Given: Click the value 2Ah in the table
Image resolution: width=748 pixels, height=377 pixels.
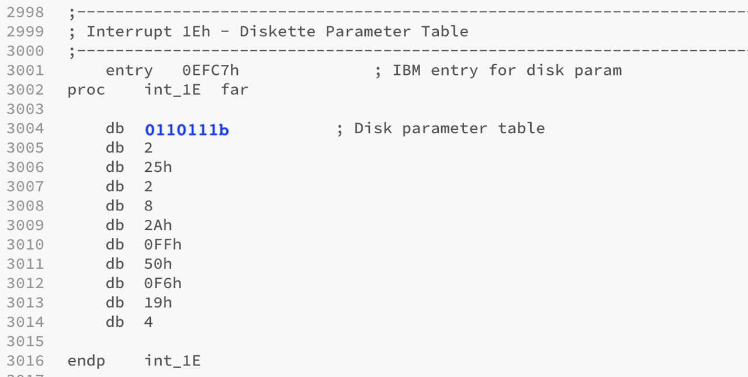Looking at the screenshot, I should [x=158, y=225].
